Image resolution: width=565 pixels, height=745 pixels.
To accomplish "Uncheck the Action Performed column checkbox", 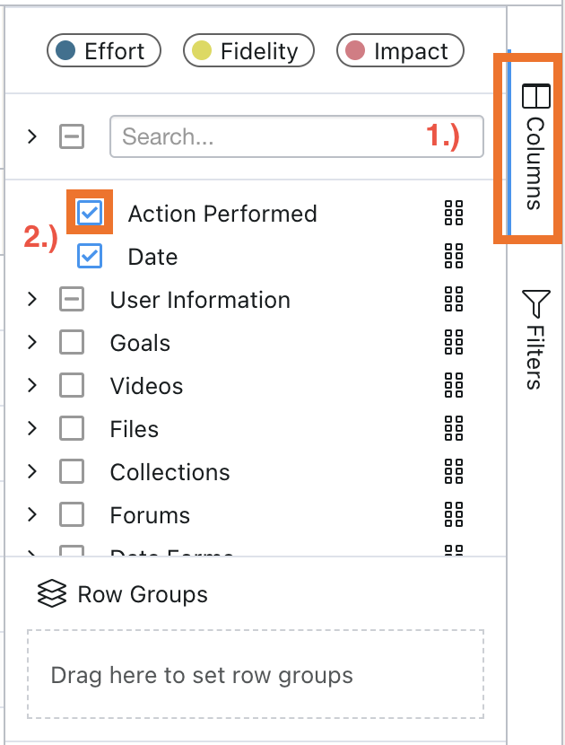I will [x=90, y=213].
